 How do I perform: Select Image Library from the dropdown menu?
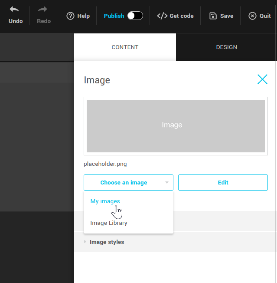(109, 223)
